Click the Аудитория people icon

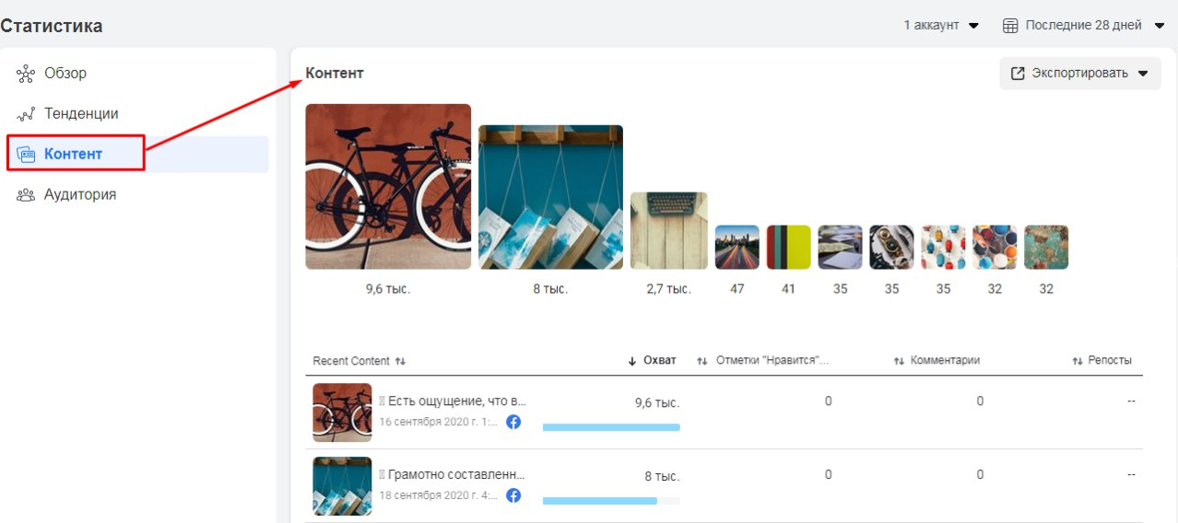pos(26,195)
